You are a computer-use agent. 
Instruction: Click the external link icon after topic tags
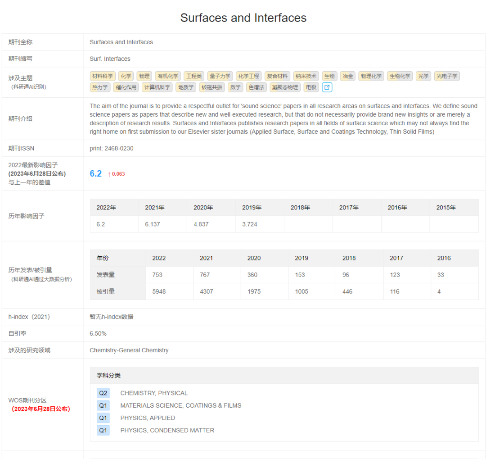327,87
